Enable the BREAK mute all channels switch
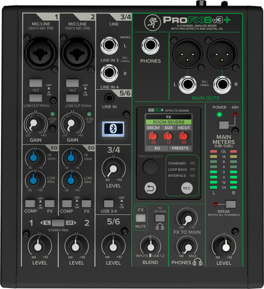The width and height of the screenshot is (264, 289). point(230,204)
